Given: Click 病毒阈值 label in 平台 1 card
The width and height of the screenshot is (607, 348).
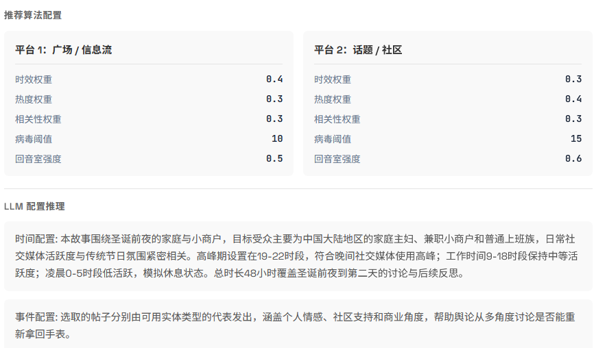Looking at the screenshot, I should pos(34,139).
